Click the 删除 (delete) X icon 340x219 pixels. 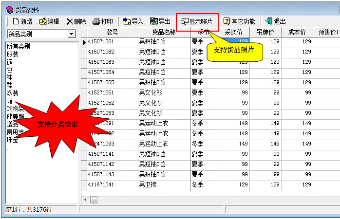70,21
